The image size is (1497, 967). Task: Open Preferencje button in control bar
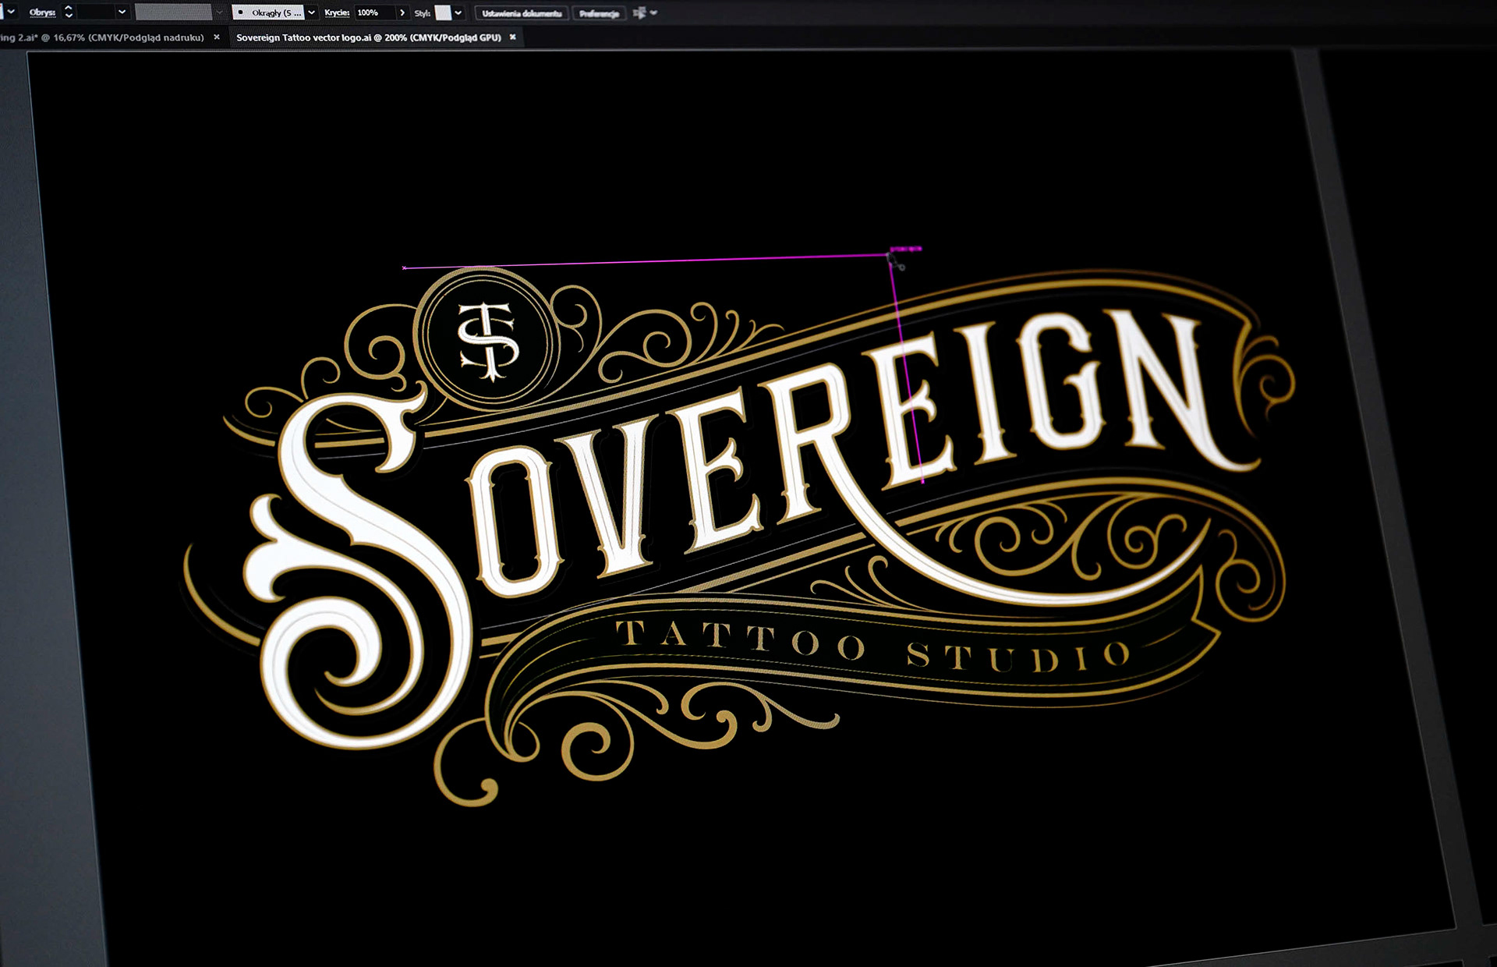pos(599,13)
